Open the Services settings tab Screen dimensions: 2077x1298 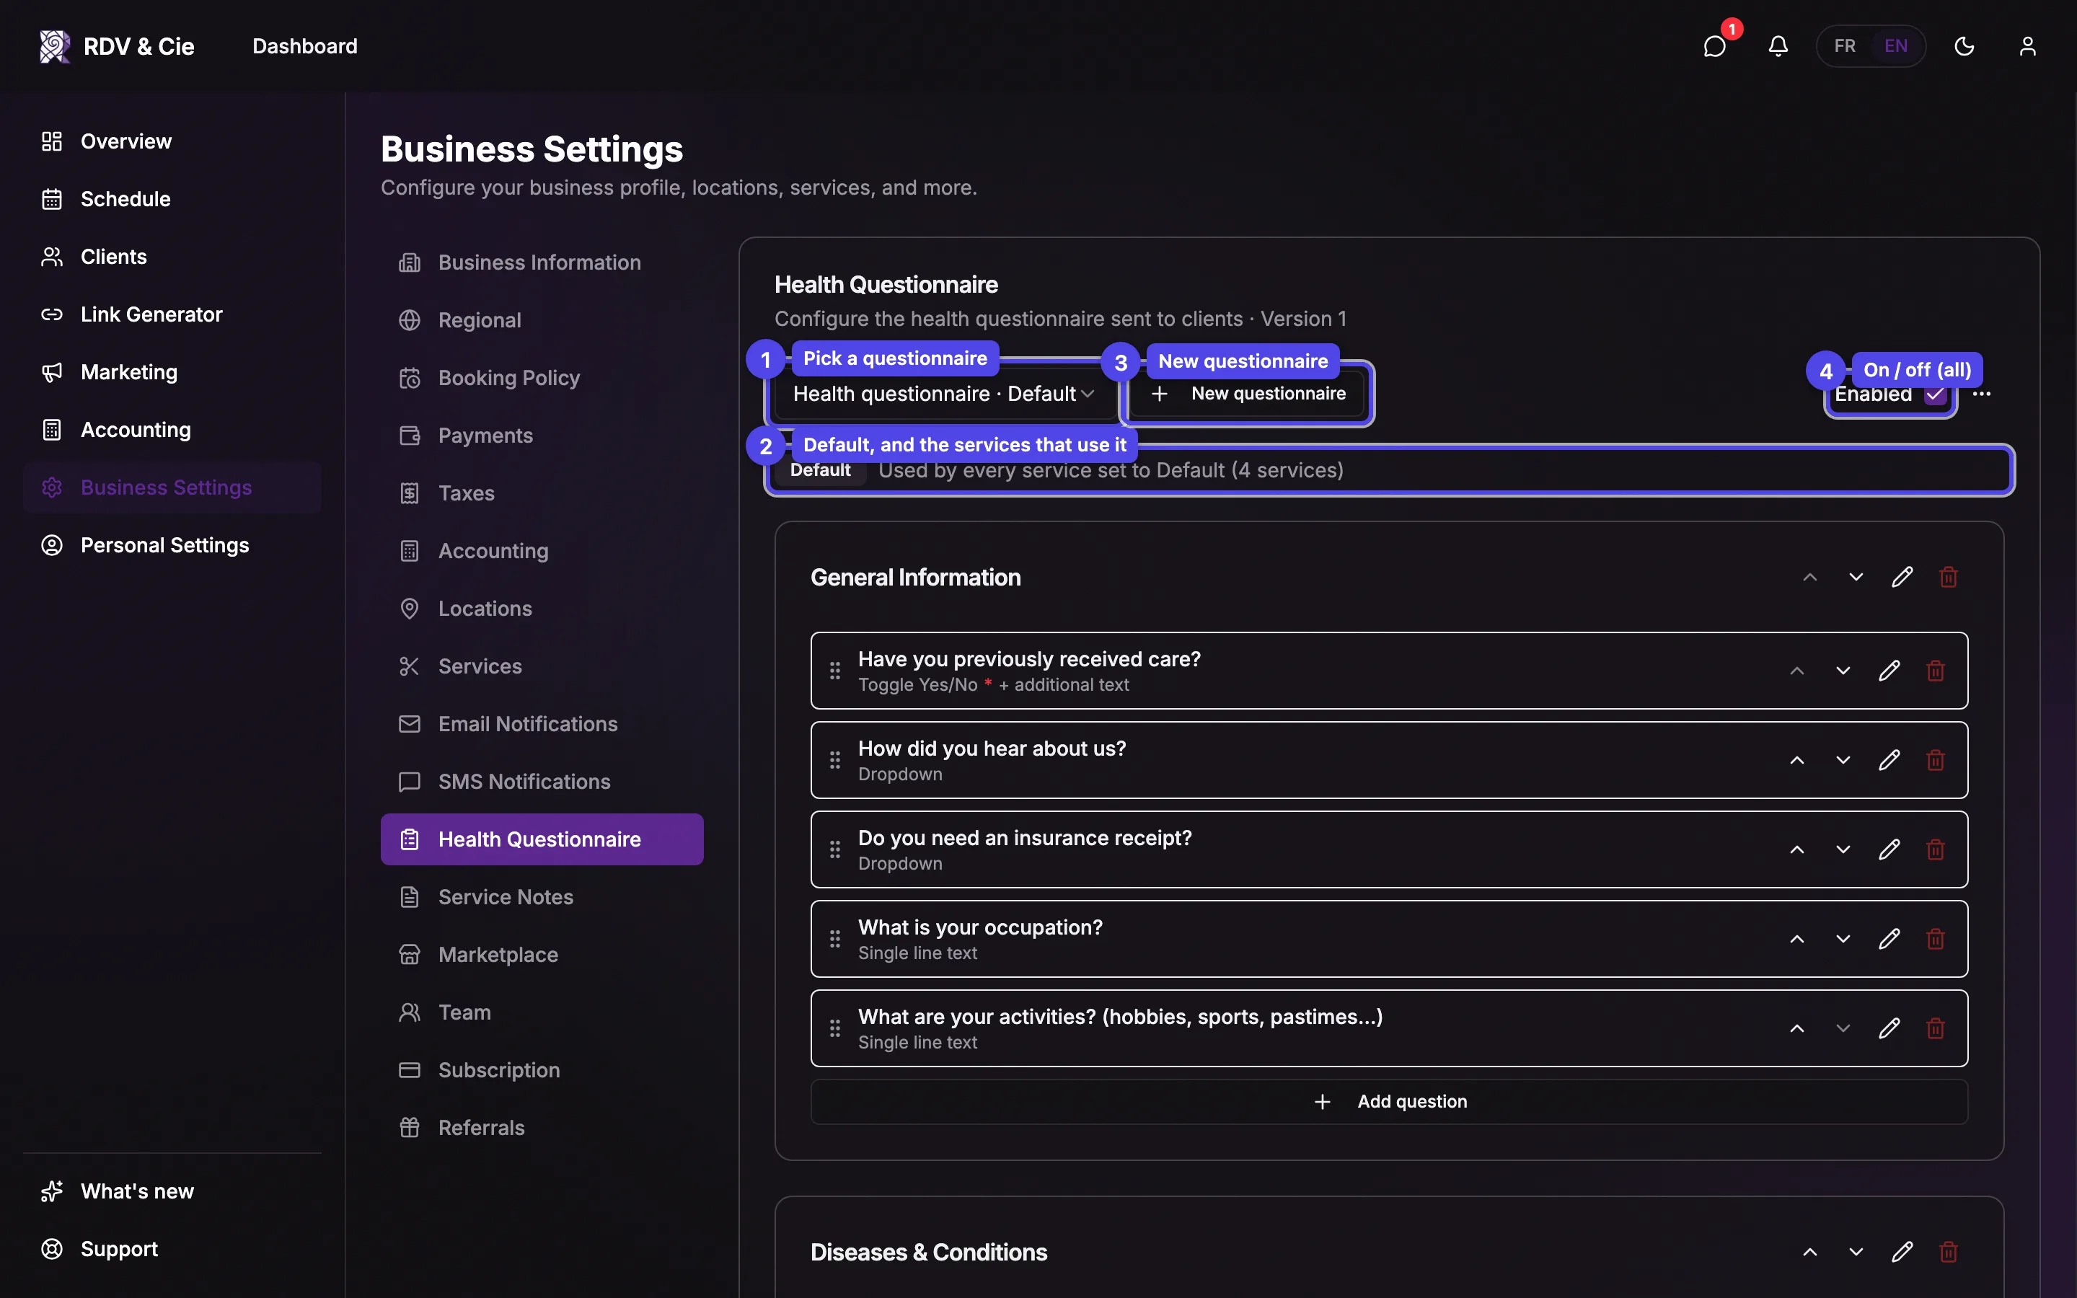[542, 666]
